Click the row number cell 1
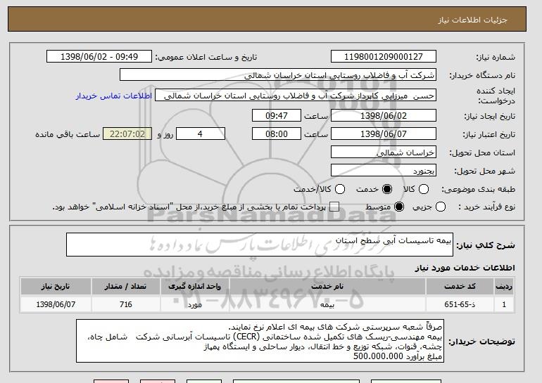The image size is (542, 383). (504, 304)
